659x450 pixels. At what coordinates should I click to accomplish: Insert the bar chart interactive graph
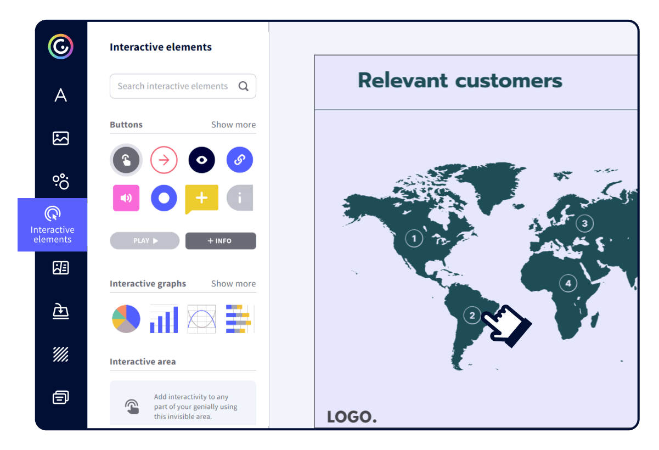tap(164, 318)
